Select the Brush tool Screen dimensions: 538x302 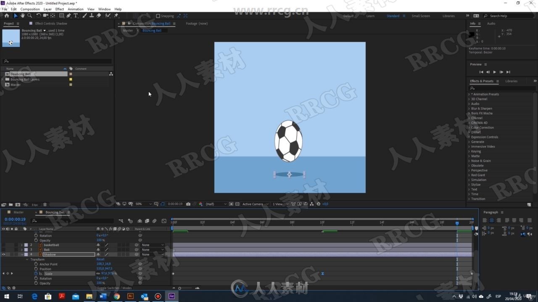[x=84, y=16]
